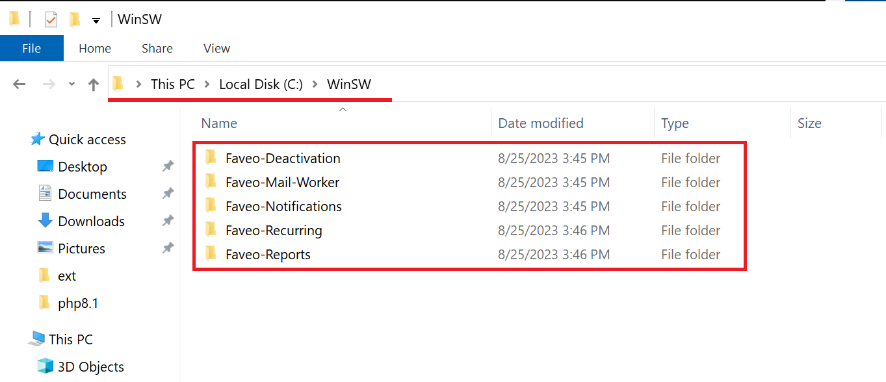886x382 pixels.
Task: Select the Faveo-Deactivation folder
Action: click(283, 159)
